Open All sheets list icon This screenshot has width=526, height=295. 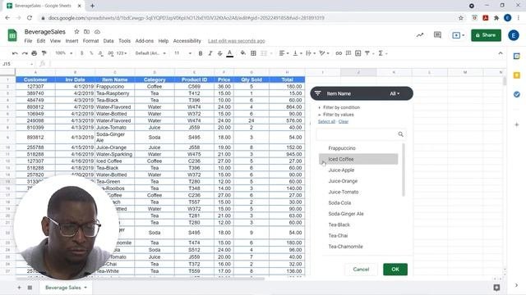point(30,288)
